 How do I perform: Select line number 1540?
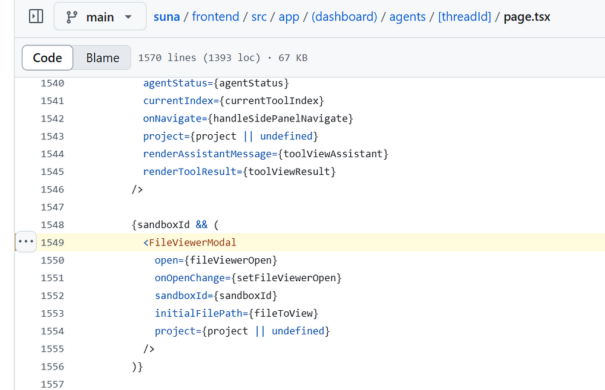(53, 83)
